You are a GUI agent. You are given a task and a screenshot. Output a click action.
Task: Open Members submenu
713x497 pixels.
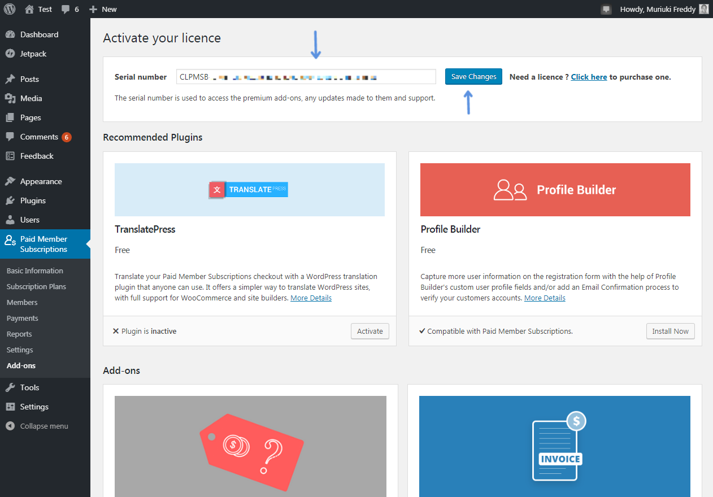pos(22,302)
